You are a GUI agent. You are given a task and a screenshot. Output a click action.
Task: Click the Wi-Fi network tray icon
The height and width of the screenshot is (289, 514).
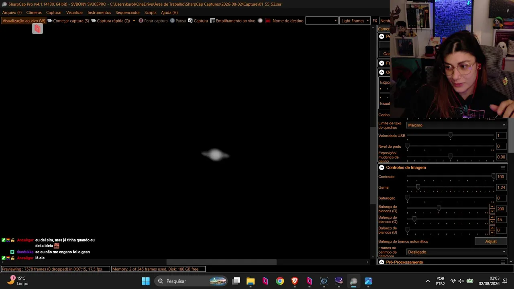point(453,281)
